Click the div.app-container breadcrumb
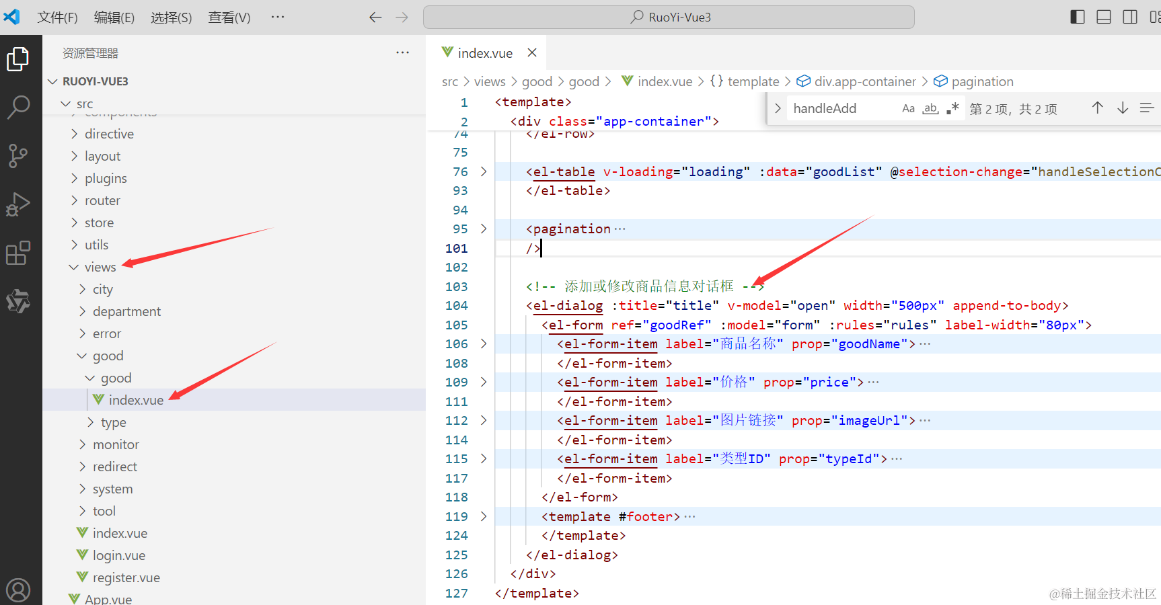This screenshot has width=1161, height=605. 864,81
